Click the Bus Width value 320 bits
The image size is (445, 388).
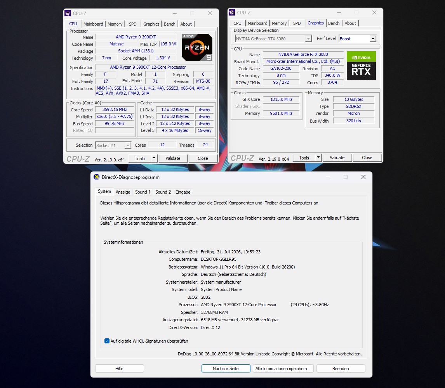(354, 121)
